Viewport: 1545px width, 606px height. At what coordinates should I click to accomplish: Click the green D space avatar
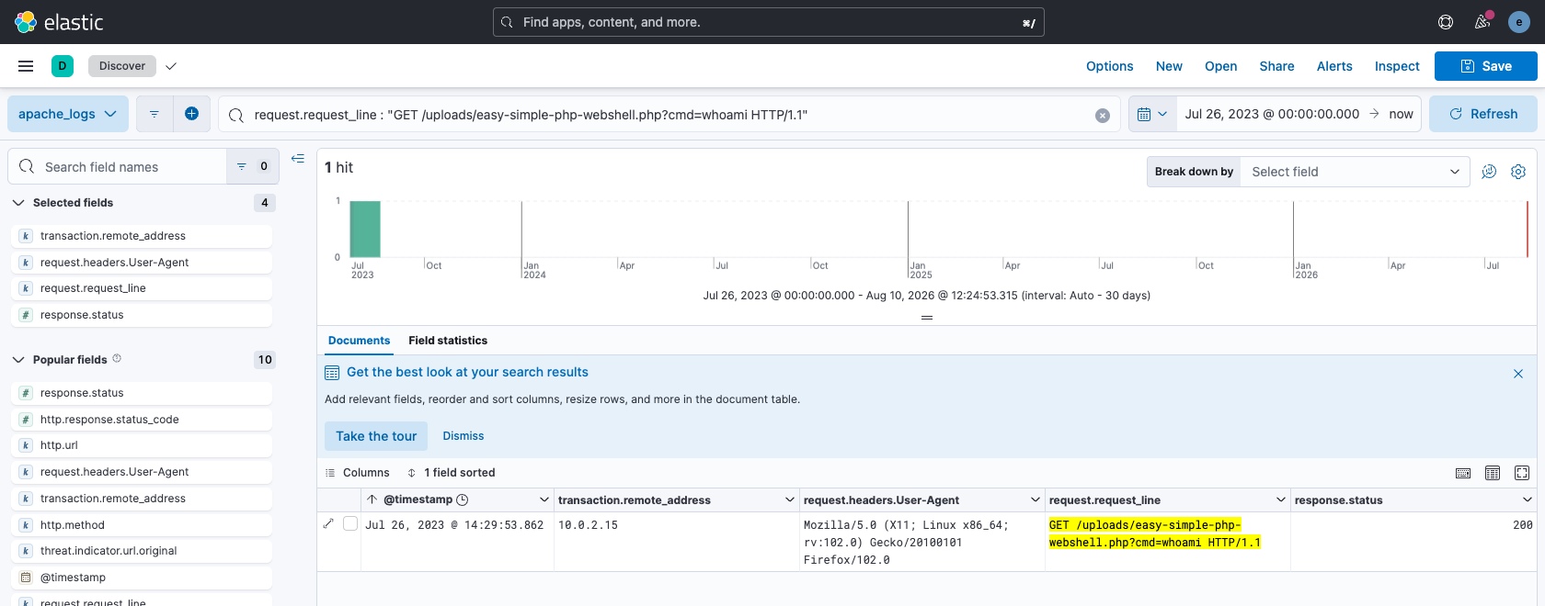point(63,66)
